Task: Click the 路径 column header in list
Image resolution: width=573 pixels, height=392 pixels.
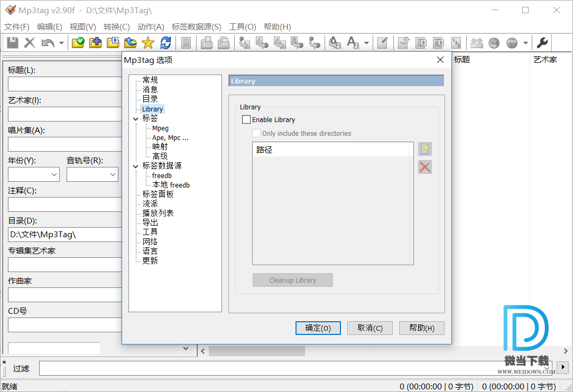Action: point(331,150)
